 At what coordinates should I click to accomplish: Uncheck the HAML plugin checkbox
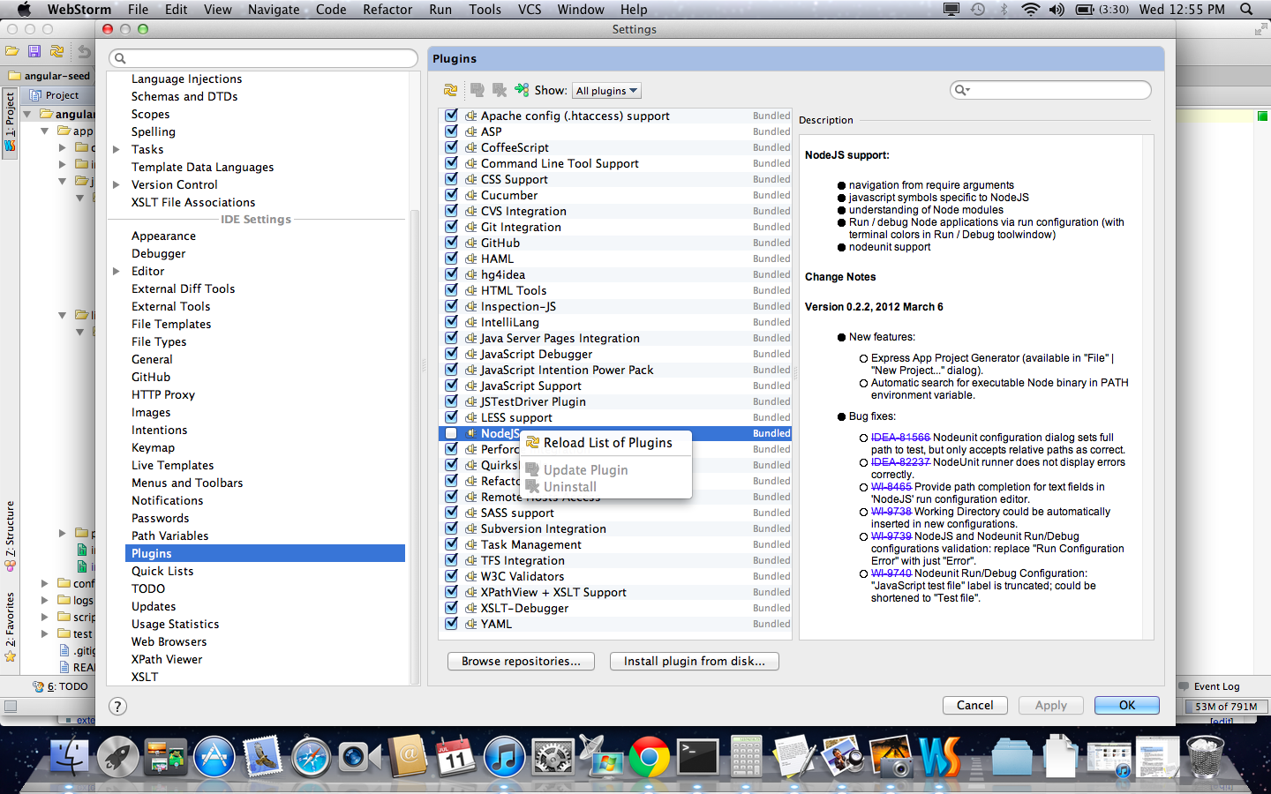coord(451,258)
